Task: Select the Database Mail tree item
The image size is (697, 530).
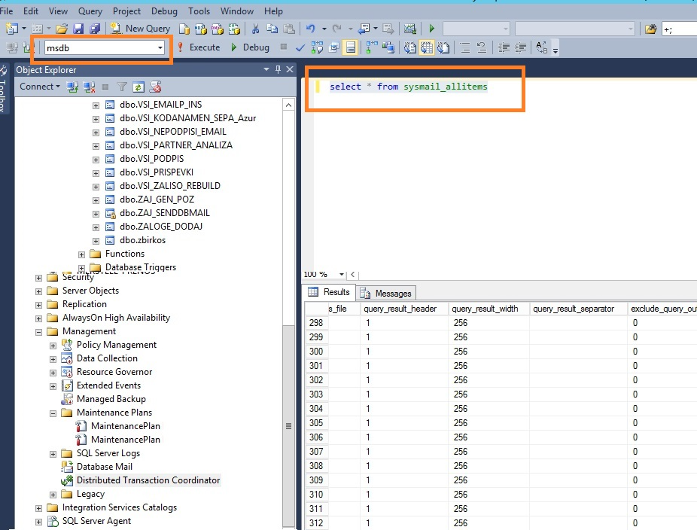Action: pyautogui.click(x=104, y=467)
